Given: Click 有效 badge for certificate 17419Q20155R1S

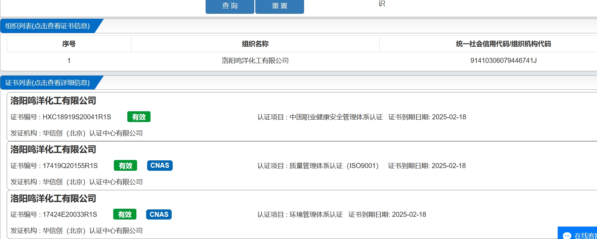Looking at the screenshot, I should (125, 166).
